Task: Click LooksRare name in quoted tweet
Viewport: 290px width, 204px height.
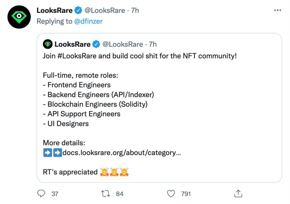Action: (x=72, y=44)
